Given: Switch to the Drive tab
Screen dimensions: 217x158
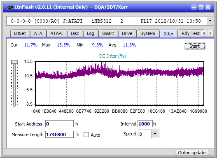Looking at the screenshot, I should click(127, 33).
